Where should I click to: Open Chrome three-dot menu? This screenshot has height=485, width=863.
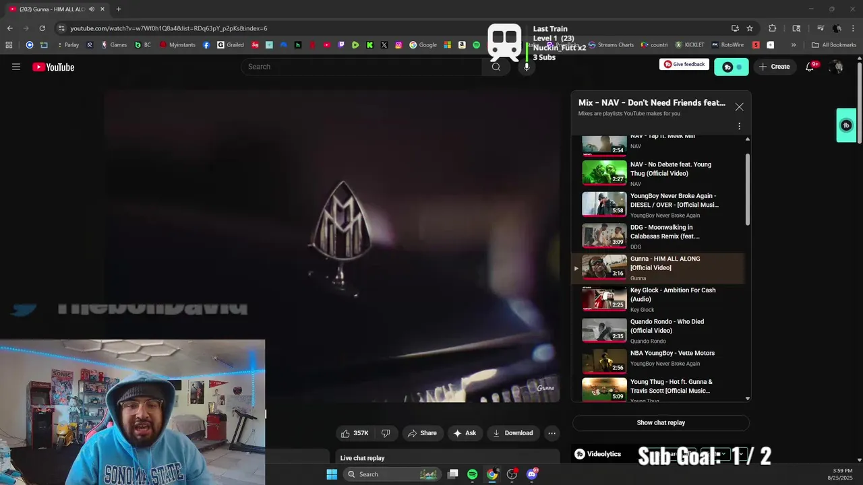click(854, 28)
